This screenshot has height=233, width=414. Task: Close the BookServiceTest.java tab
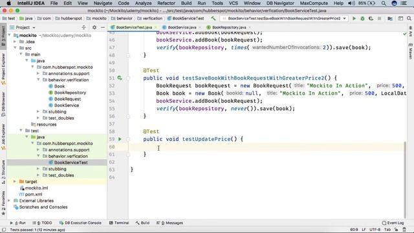point(156,27)
